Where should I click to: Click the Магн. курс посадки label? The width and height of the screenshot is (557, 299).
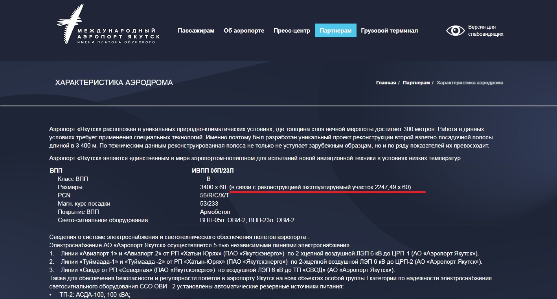point(84,204)
